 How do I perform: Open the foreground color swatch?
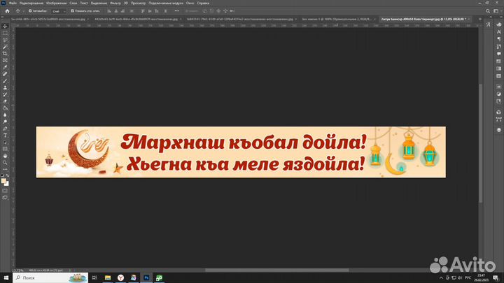tap(3, 181)
